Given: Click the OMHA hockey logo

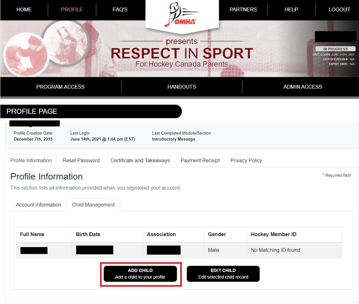Looking at the screenshot, I should [182, 14].
